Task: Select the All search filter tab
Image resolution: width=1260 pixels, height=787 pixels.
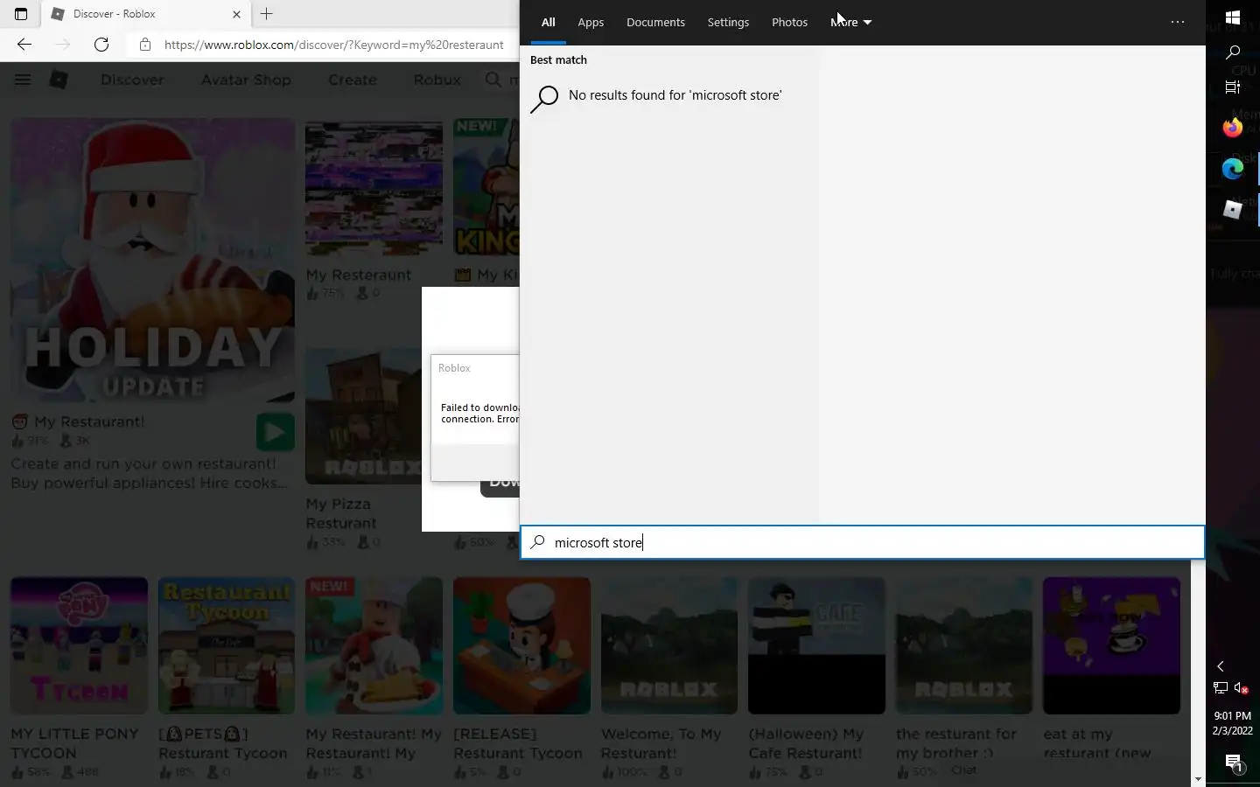Action: (548, 22)
